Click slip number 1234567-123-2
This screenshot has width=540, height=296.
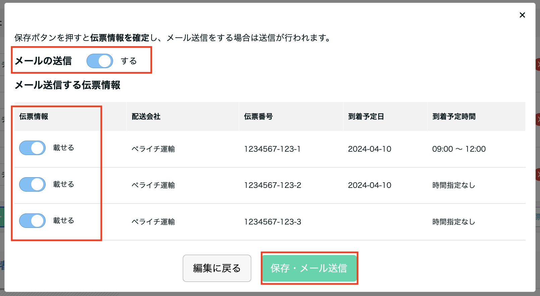pos(272,185)
